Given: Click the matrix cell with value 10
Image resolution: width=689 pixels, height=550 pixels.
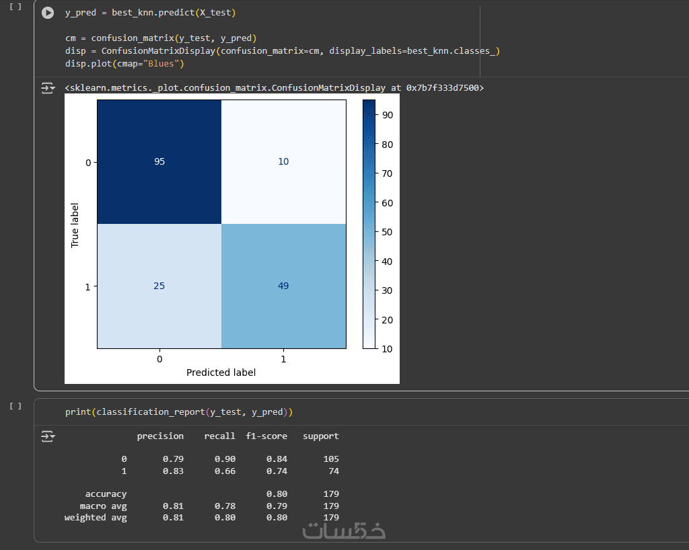Looking at the screenshot, I should click(x=283, y=162).
